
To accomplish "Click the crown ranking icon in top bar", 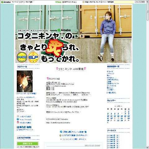I will point(84,2).
